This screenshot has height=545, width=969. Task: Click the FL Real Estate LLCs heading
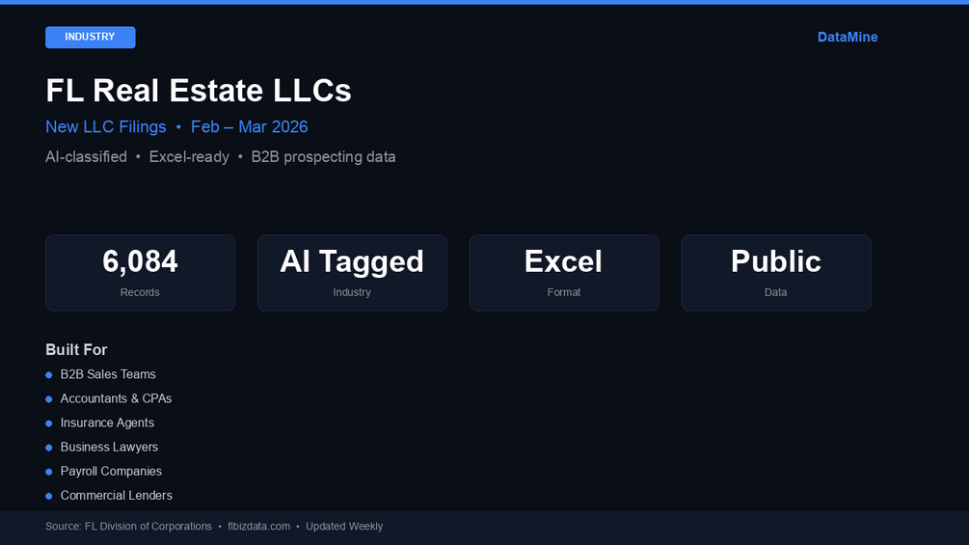click(x=199, y=91)
